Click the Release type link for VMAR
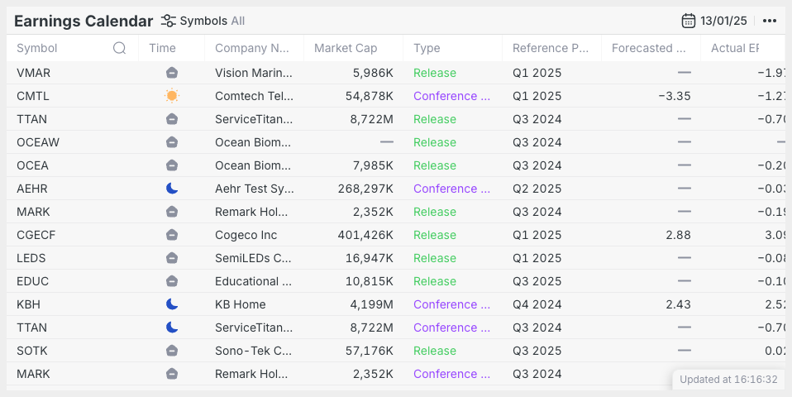This screenshot has height=397, width=792. [435, 73]
